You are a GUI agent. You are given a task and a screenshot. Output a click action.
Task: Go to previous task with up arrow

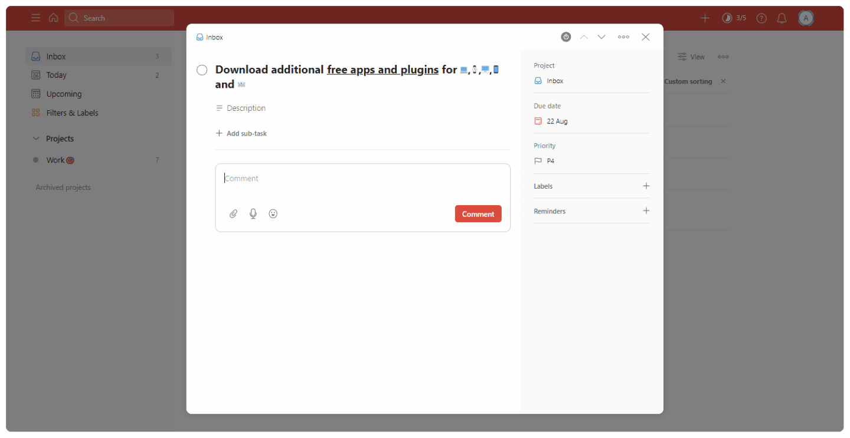584,37
